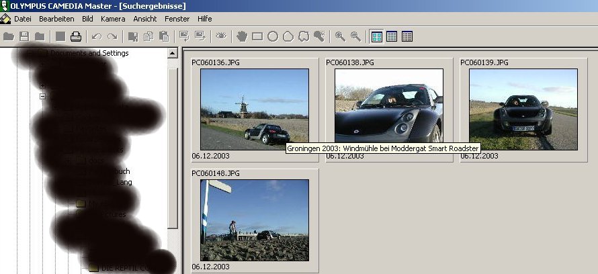Open the Datei menu
The image size is (598, 274).
(x=22, y=19)
